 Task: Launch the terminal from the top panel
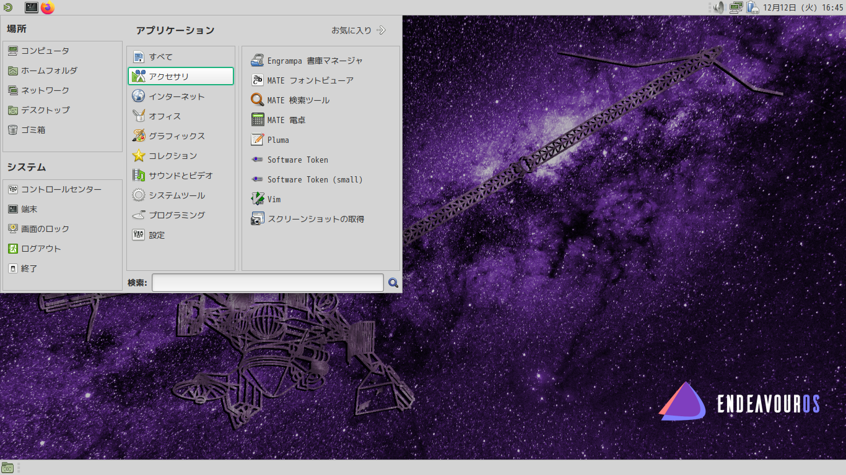point(32,7)
